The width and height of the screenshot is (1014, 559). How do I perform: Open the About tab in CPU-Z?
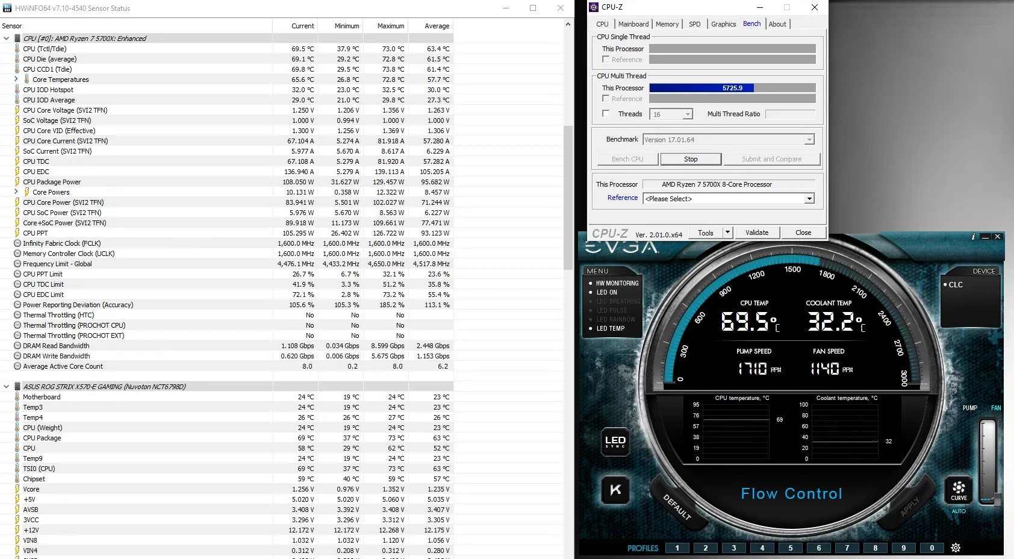pos(777,24)
